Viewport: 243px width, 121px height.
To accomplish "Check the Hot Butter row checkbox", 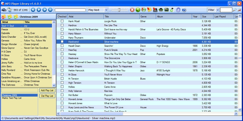I will 62,95.
